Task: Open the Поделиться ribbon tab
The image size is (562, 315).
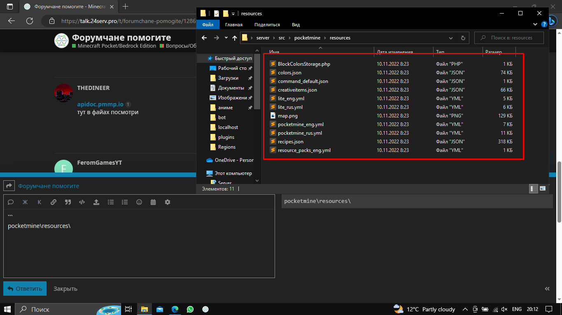Action: pyautogui.click(x=267, y=25)
